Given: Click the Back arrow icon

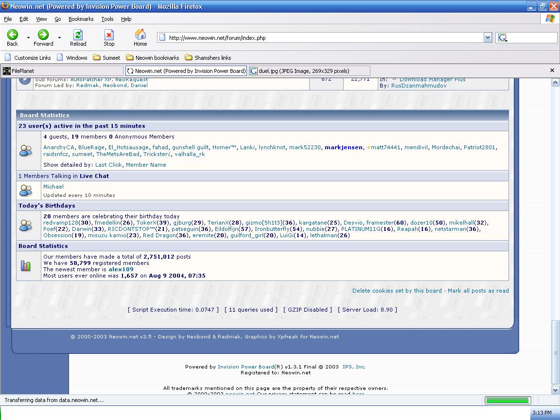Looking at the screenshot, I should pyautogui.click(x=12, y=35).
